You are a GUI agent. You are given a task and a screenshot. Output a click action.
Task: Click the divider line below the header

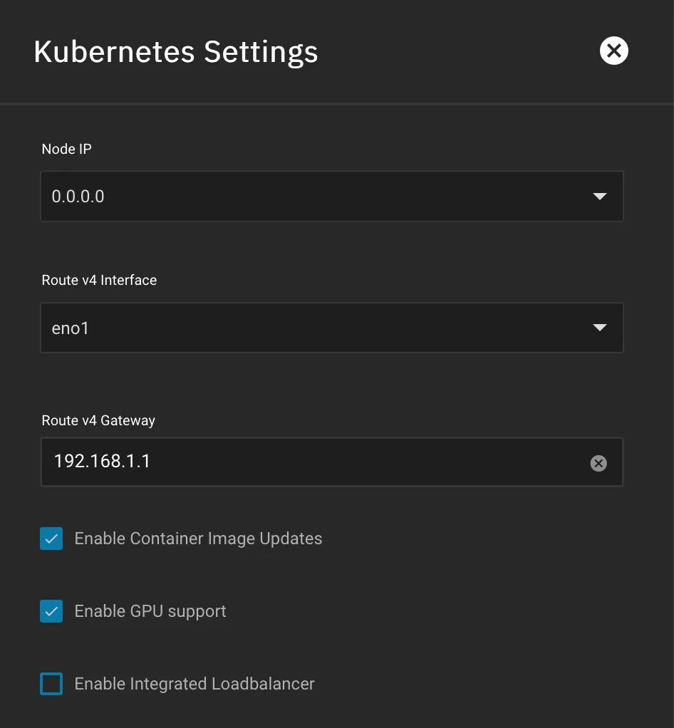point(337,104)
